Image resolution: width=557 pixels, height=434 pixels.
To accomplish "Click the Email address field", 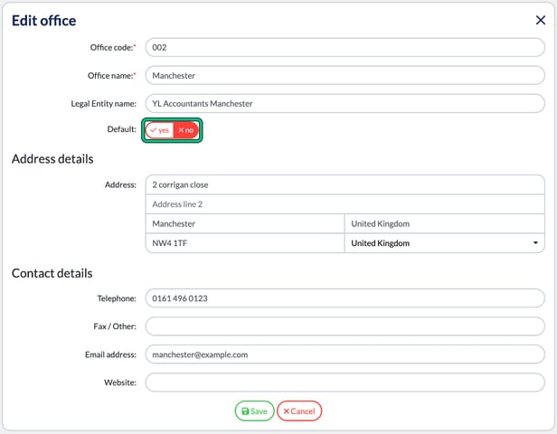I will point(345,354).
